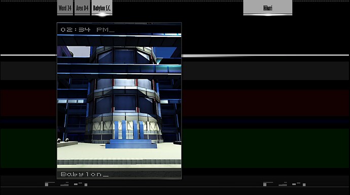Screen dimensions: 350x195
Task: Click the green band left of image
Action: 28,149
